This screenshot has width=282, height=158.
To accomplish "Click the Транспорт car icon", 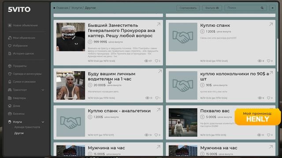I will [x=10, y=90].
